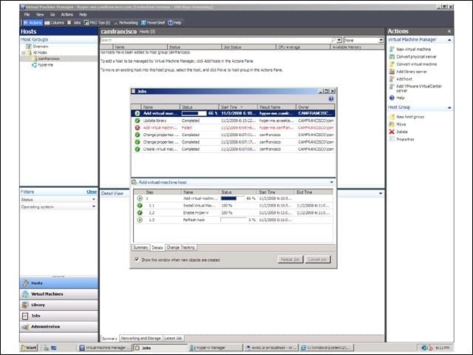
Task: Click the Library navigation icon
Action: pyautogui.click(x=26, y=305)
